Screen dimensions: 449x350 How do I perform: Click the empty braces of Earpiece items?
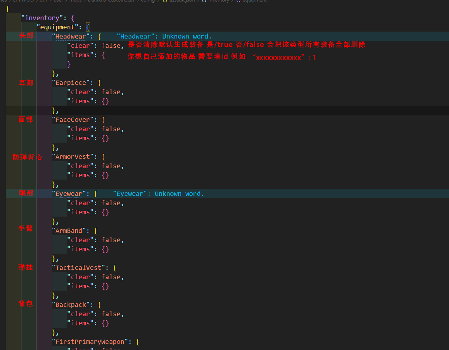(x=105, y=101)
